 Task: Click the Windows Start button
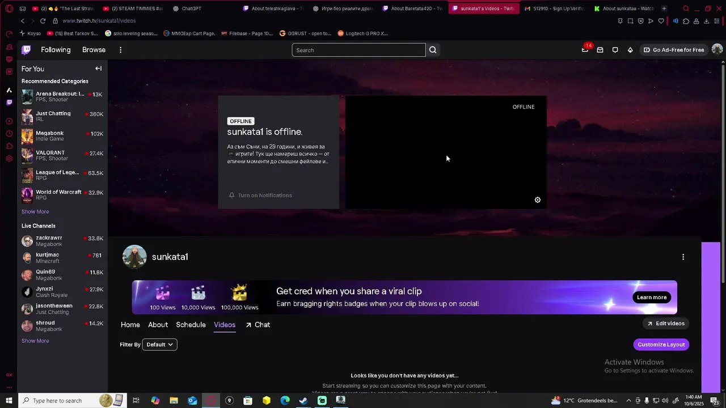(9, 401)
